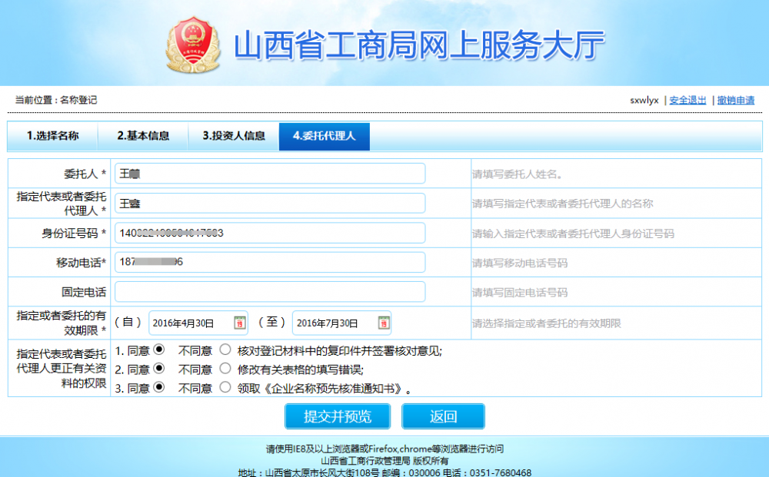Screen dimensions: 769x477
Task: Click the 身份证号码 input field
Action: (270, 232)
